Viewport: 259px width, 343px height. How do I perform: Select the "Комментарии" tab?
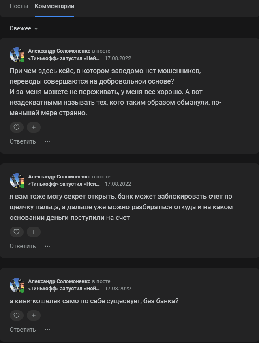point(54,6)
